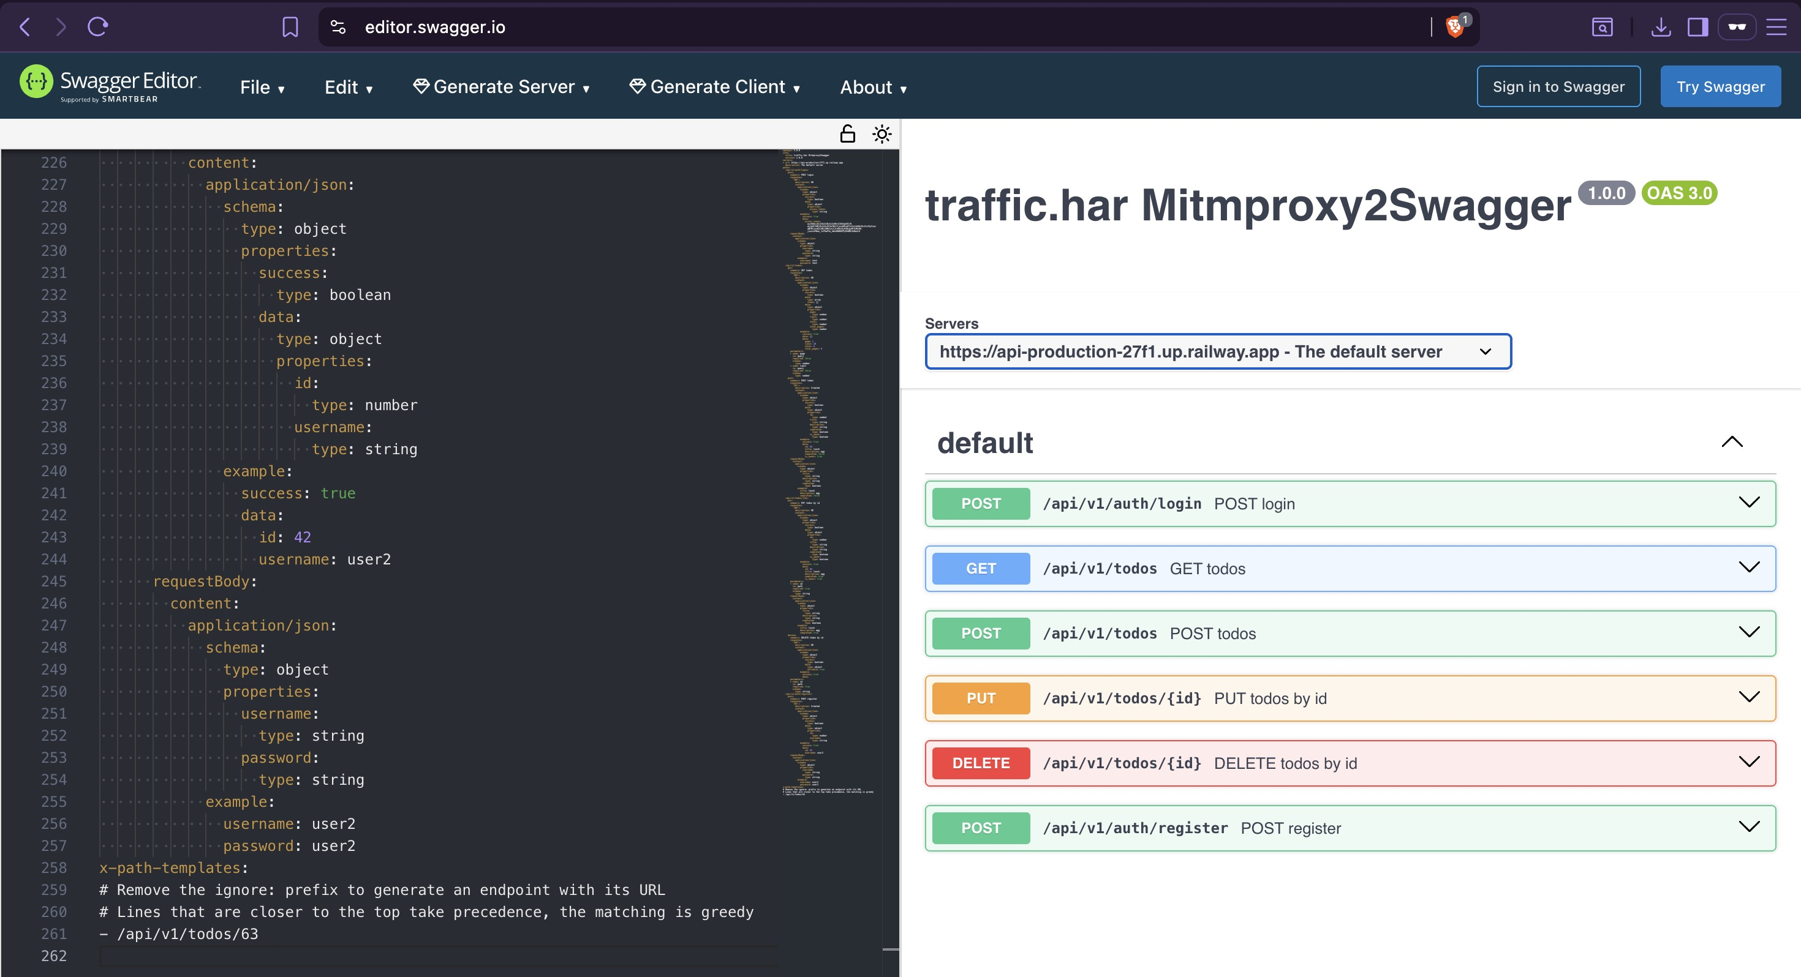The image size is (1801, 977).
Task: Click 'success: true' on line 241
Action: (x=298, y=493)
